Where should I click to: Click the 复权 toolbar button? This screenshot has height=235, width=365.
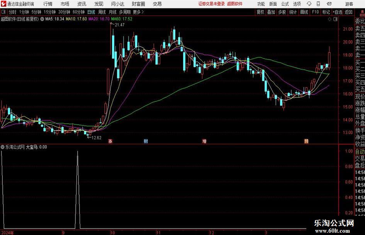click(x=260, y=12)
